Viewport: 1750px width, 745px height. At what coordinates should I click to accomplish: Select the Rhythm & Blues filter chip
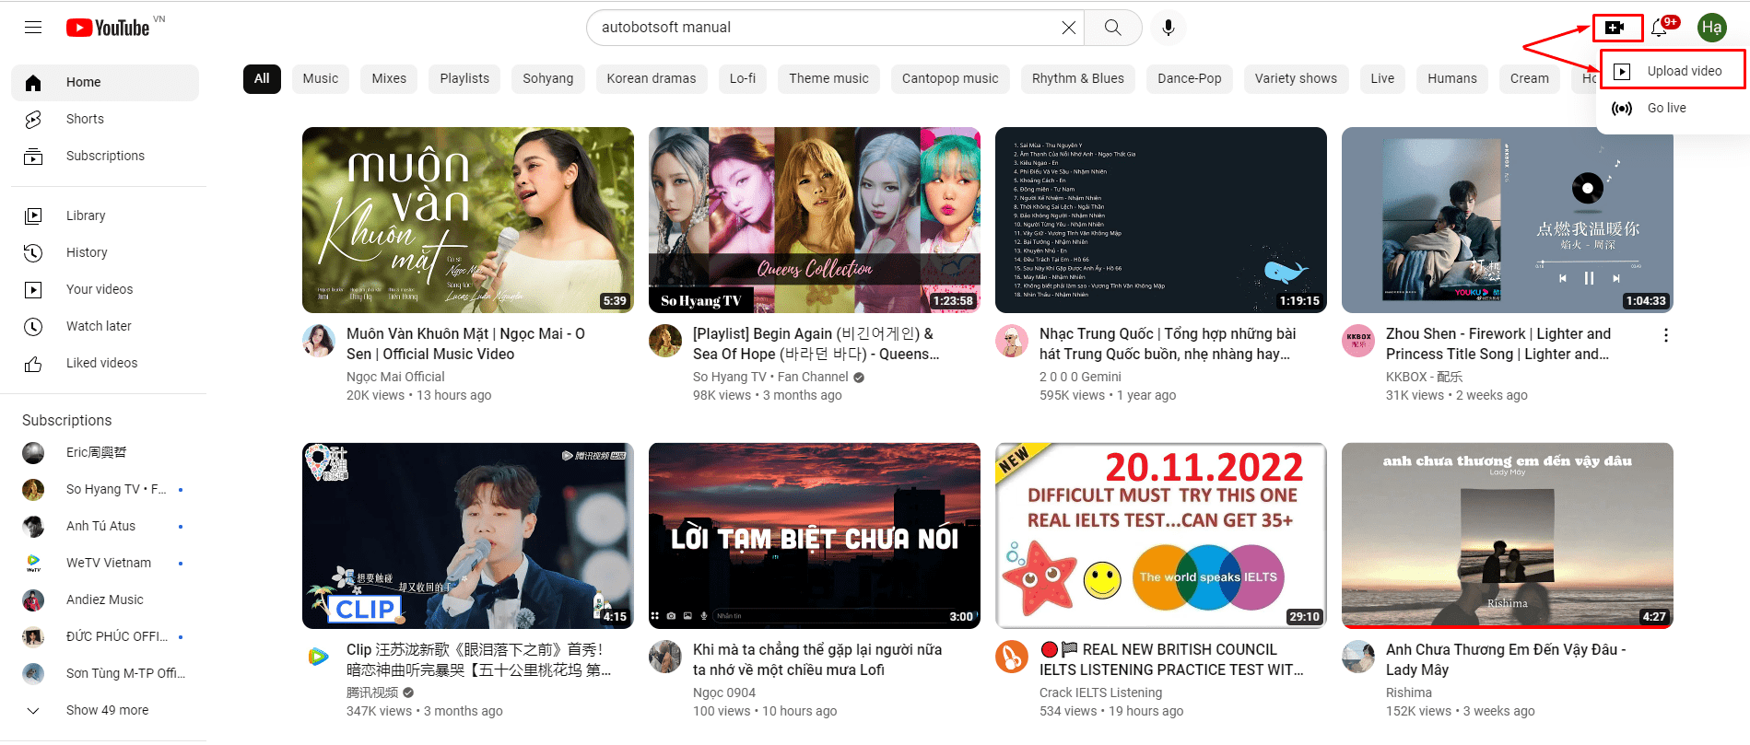(x=1078, y=78)
